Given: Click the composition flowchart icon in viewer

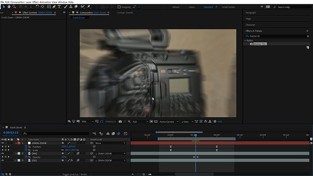Looking at the screenshot, I should pyautogui.click(x=210, y=121).
